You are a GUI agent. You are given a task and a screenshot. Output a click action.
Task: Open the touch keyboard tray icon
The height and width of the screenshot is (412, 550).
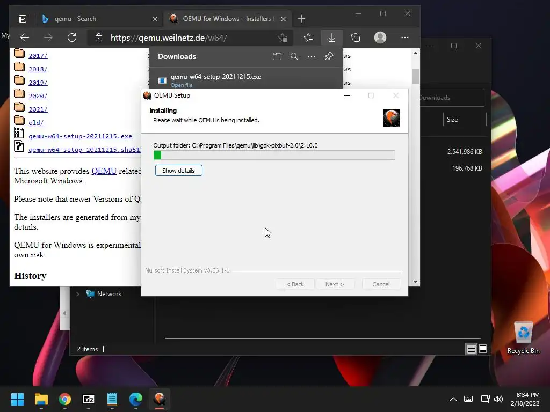468,399
